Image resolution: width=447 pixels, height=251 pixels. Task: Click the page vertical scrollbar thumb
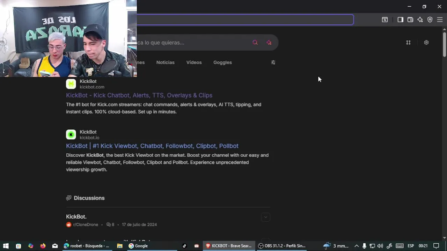[x=444, y=45]
